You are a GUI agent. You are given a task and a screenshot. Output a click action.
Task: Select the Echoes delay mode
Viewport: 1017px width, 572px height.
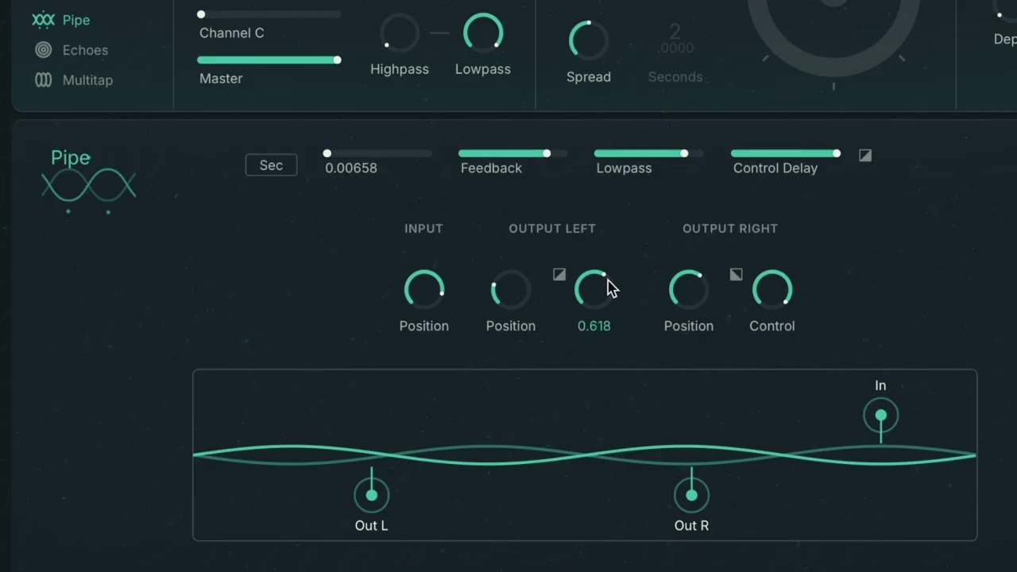[72, 50]
